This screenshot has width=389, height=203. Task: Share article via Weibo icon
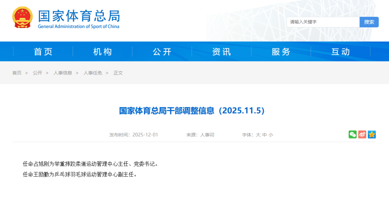(362, 134)
